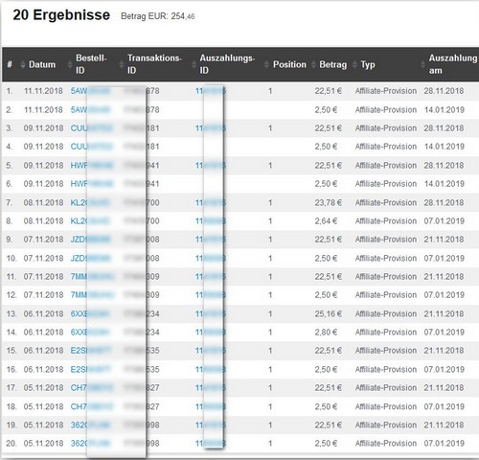Open Bestell-ID link 5AW in row 1
The width and height of the screenshot is (479, 460).
pyautogui.click(x=90, y=91)
